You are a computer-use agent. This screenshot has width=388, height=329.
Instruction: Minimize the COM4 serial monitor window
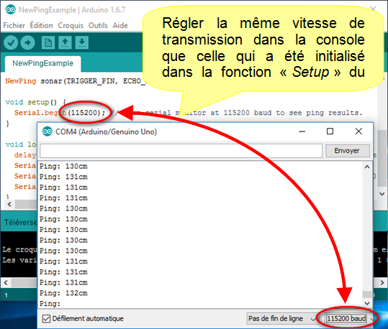point(302,131)
